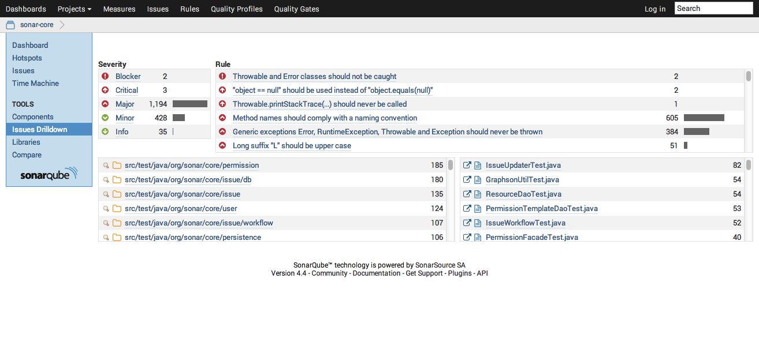The width and height of the screenshot is (759, 361).
Task: Click the folder icon next to src/test/java/org/sonar/core/issue/db
Action: coord(117,180)
